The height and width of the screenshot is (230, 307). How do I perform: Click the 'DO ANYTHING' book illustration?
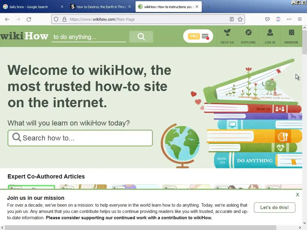[258, 161]
